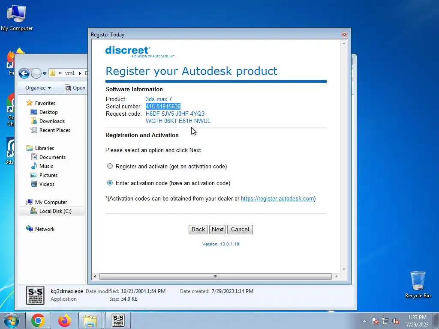This screenshot has height=329, width=439.
Task: Open the Windows Start button
Action: point(12,320)
